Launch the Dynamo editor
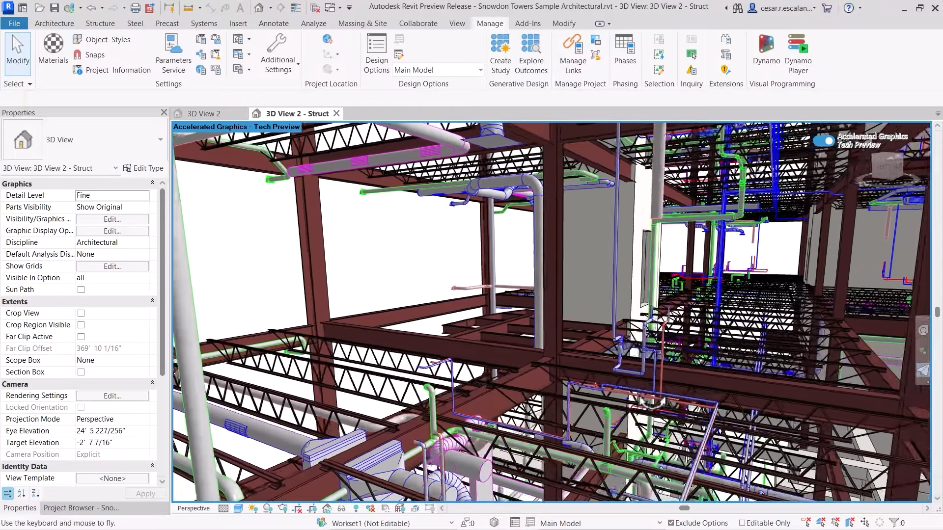 click(x=766, y=49)
